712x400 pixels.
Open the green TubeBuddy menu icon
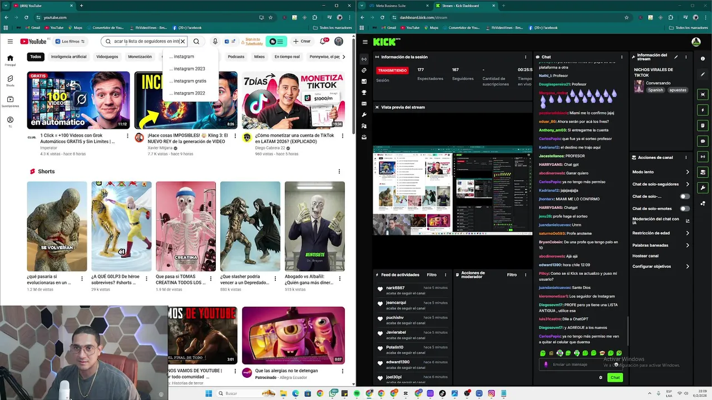[x=276, y=41]
